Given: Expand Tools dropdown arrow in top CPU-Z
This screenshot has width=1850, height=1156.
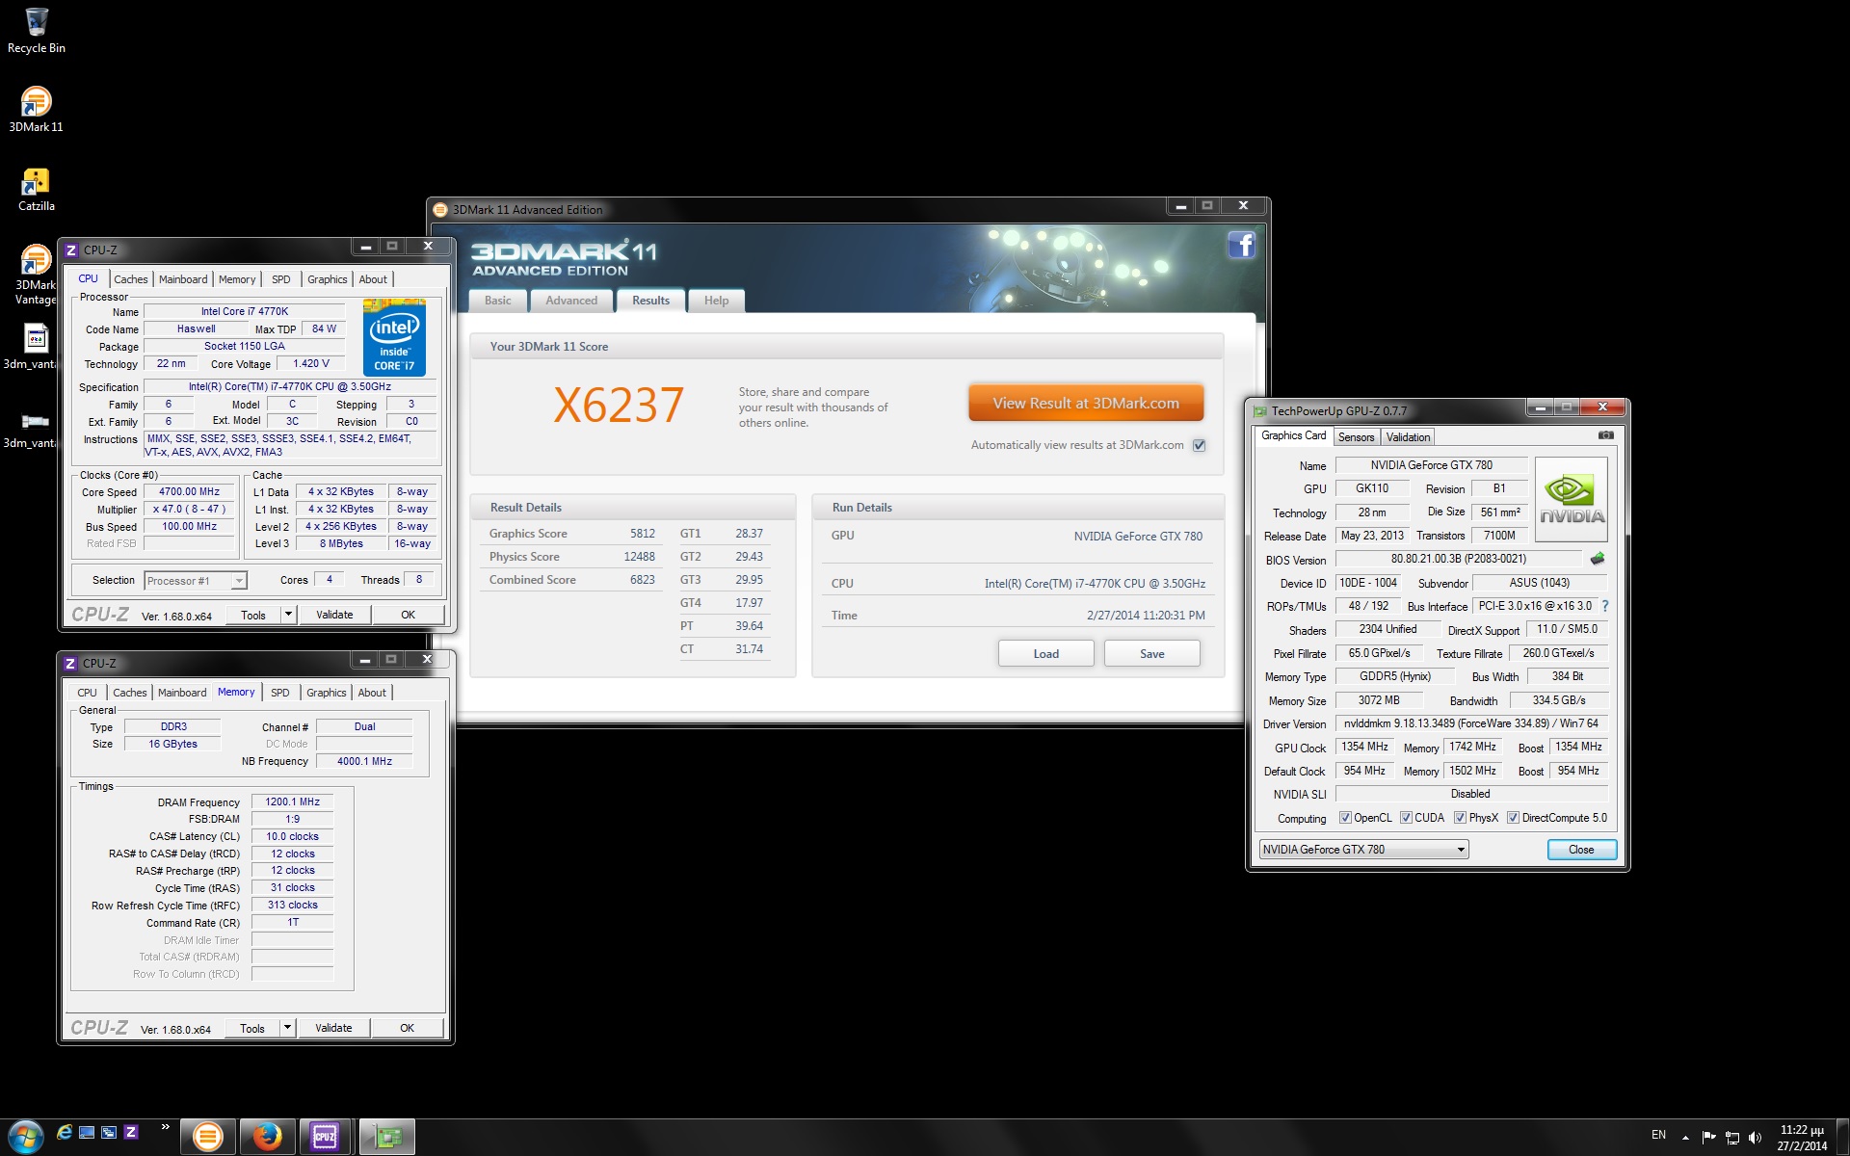Looking at the screenshot, I should point(287,615).
